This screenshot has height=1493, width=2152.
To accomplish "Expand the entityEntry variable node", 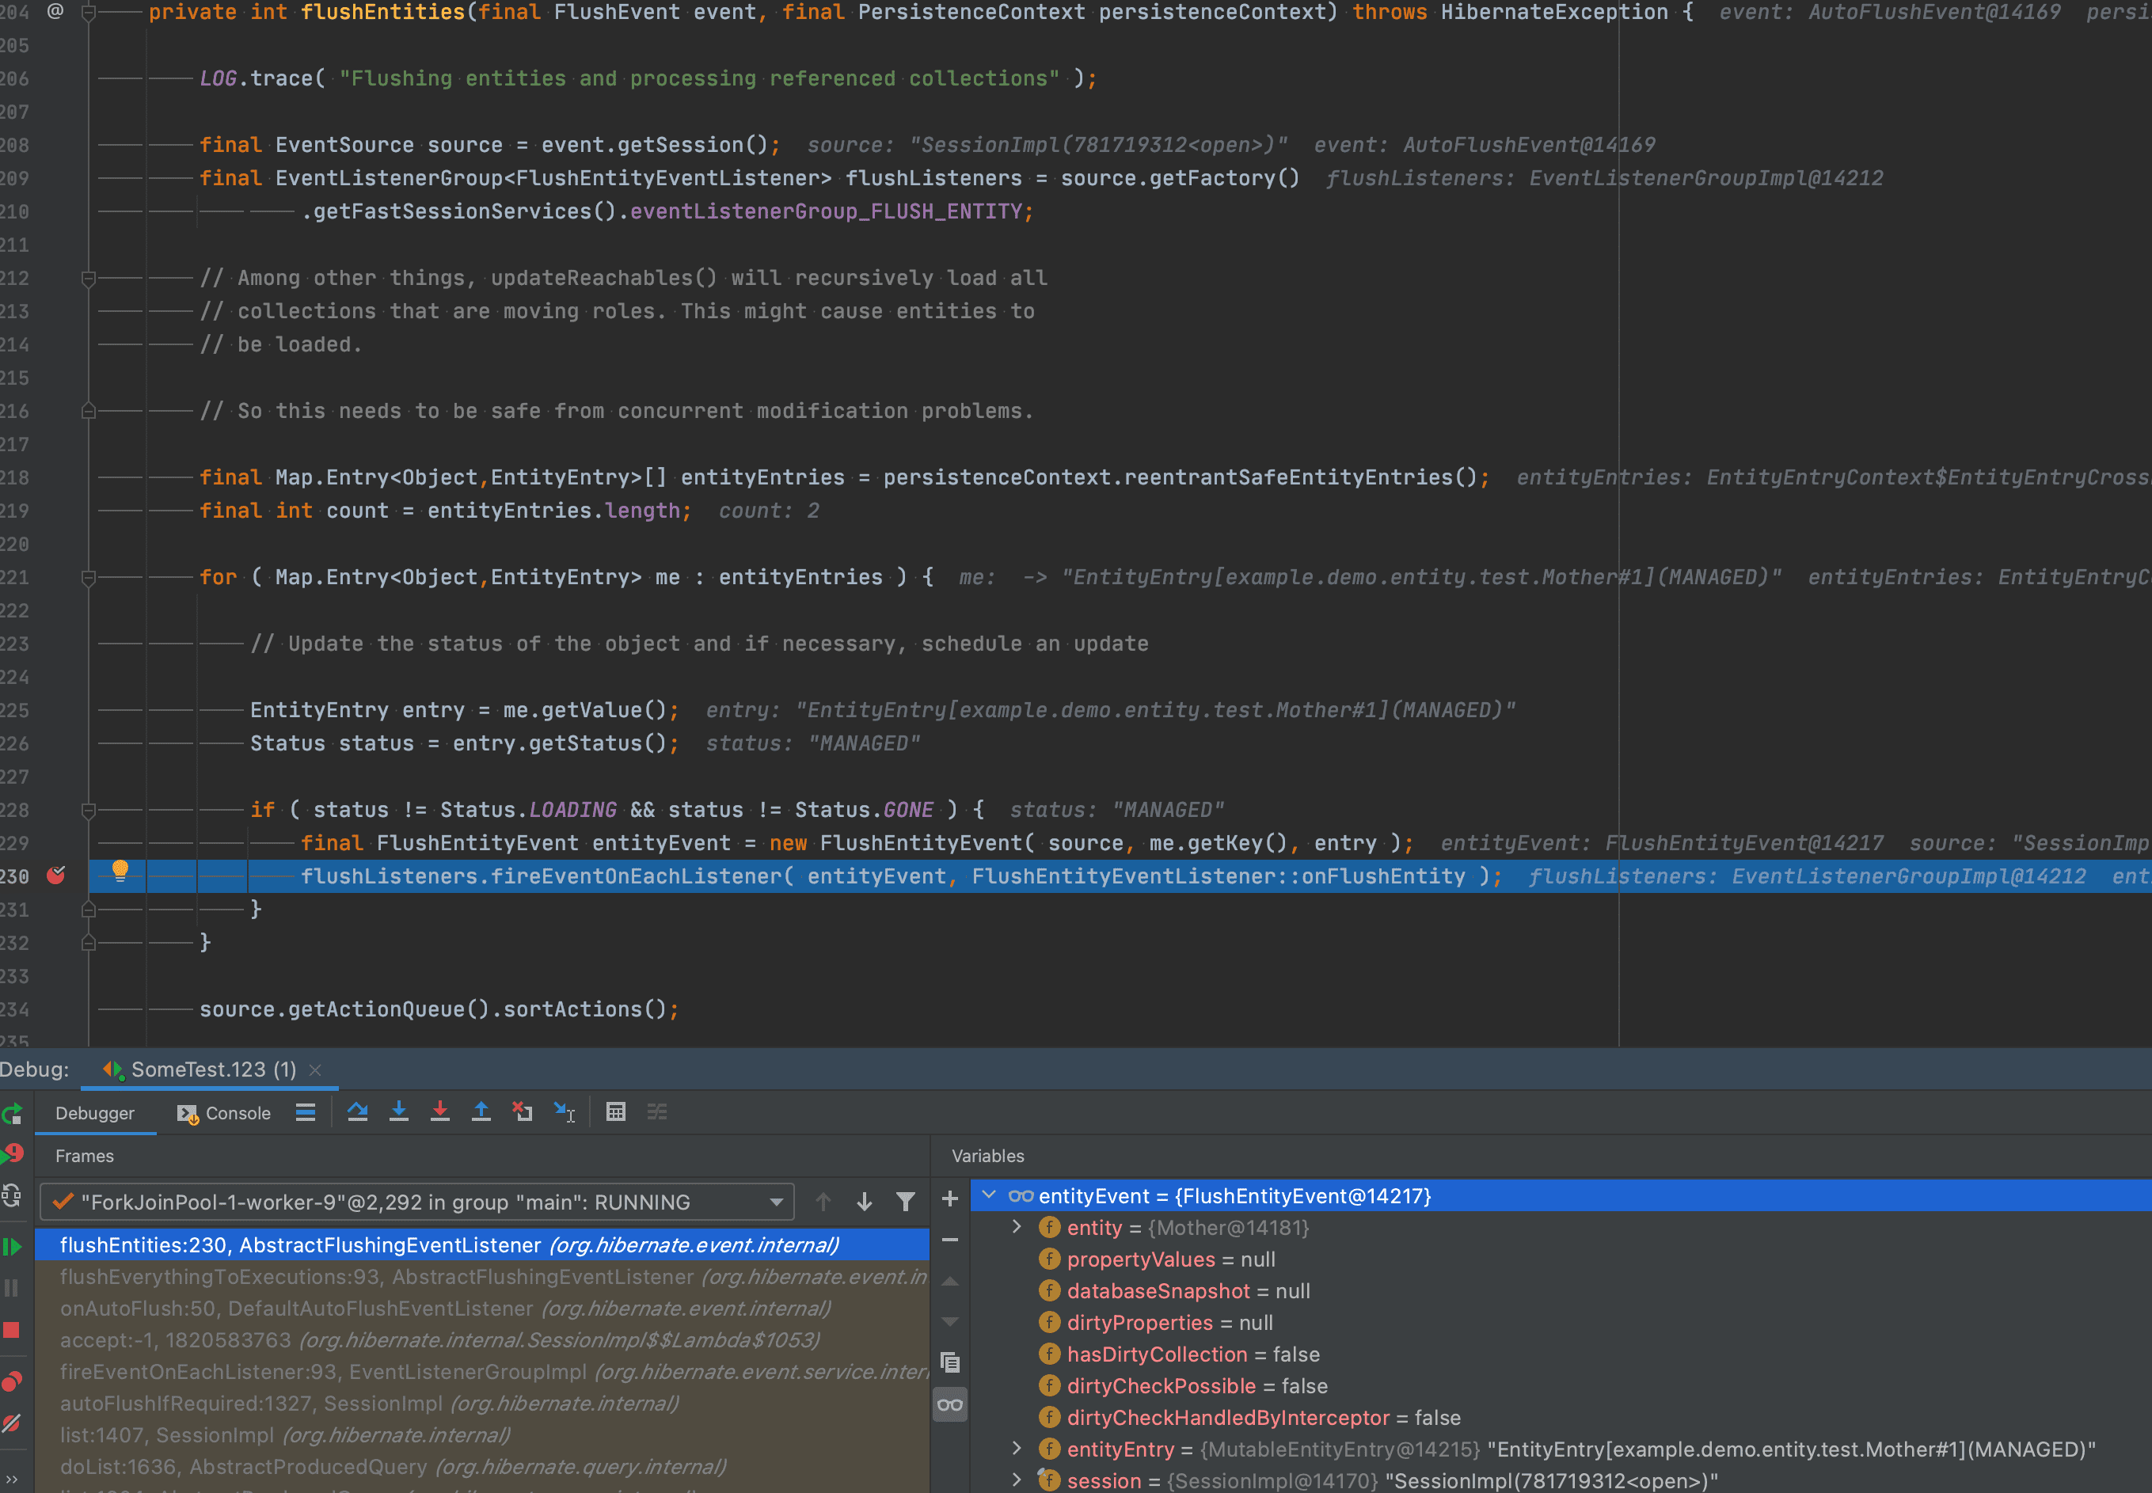I will 1017,1449.
